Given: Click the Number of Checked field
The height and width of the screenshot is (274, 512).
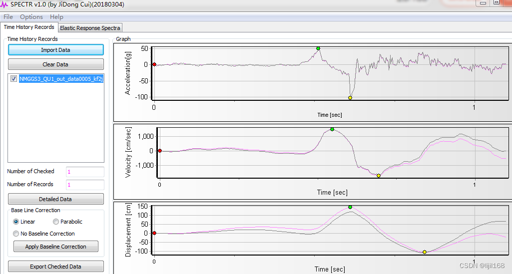Looking at the screenshot, I should click(84, 172).
